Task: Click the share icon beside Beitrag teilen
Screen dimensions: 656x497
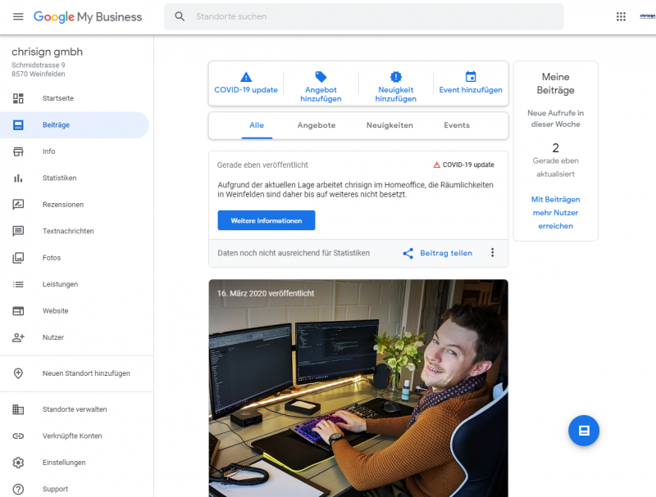Action: click(x=408, y=253)
